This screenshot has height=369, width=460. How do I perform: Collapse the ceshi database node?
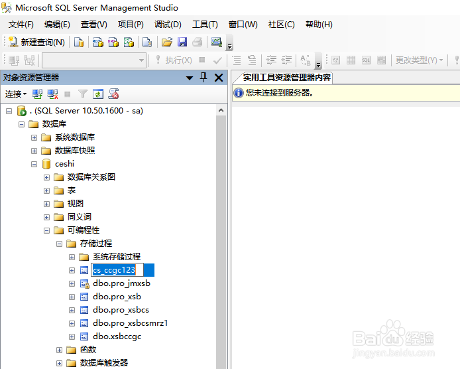(x=34, y=164)
